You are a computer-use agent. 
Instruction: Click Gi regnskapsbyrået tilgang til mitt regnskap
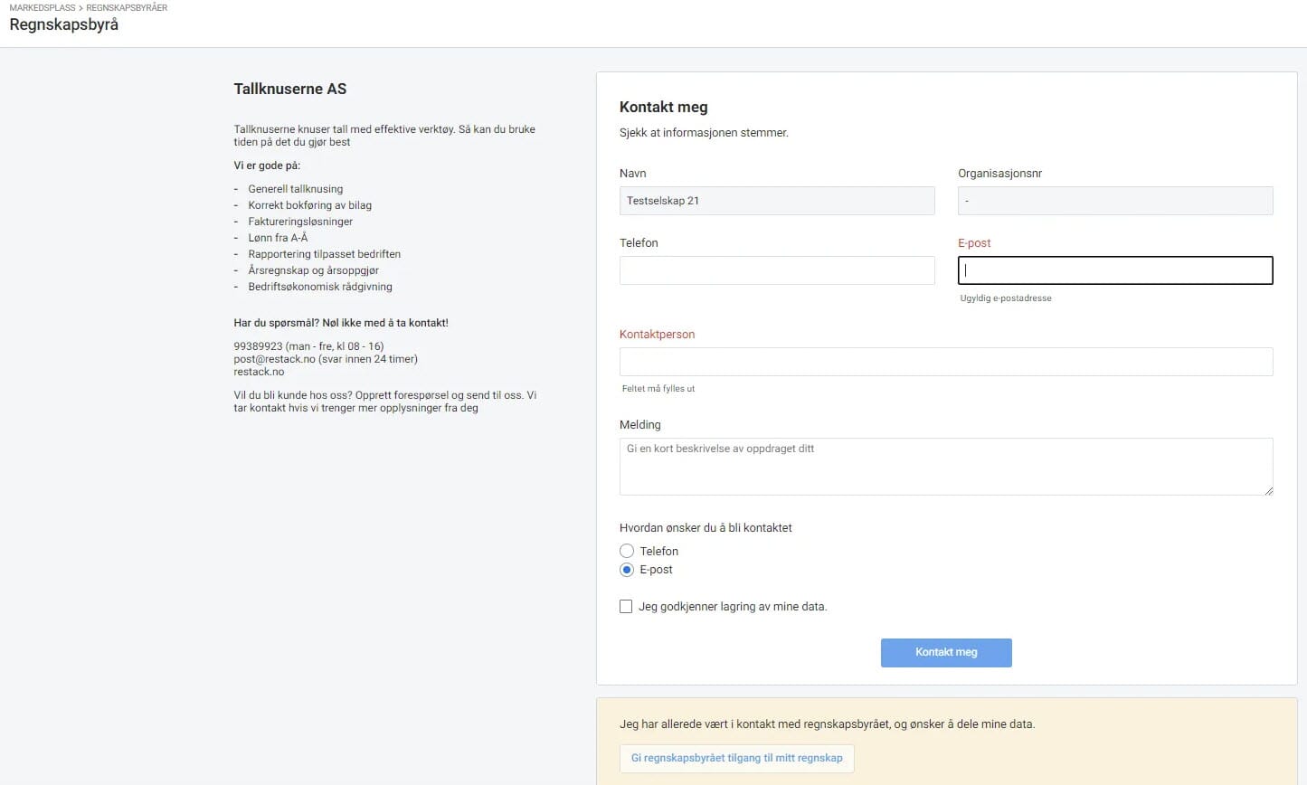coord(736,758)
